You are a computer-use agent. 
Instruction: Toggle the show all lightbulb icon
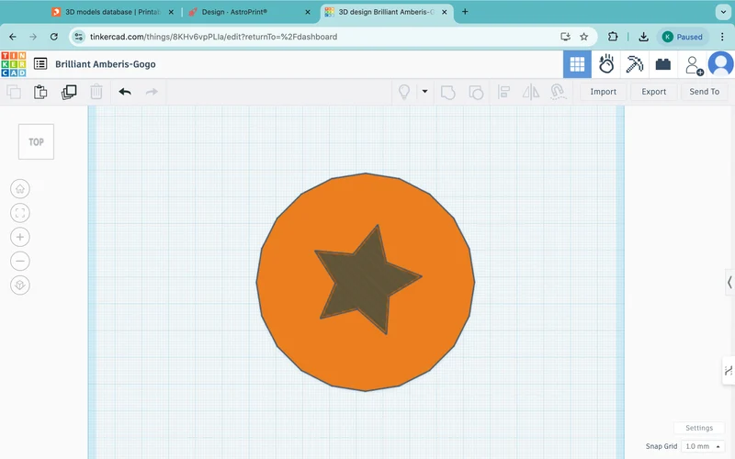404,92
